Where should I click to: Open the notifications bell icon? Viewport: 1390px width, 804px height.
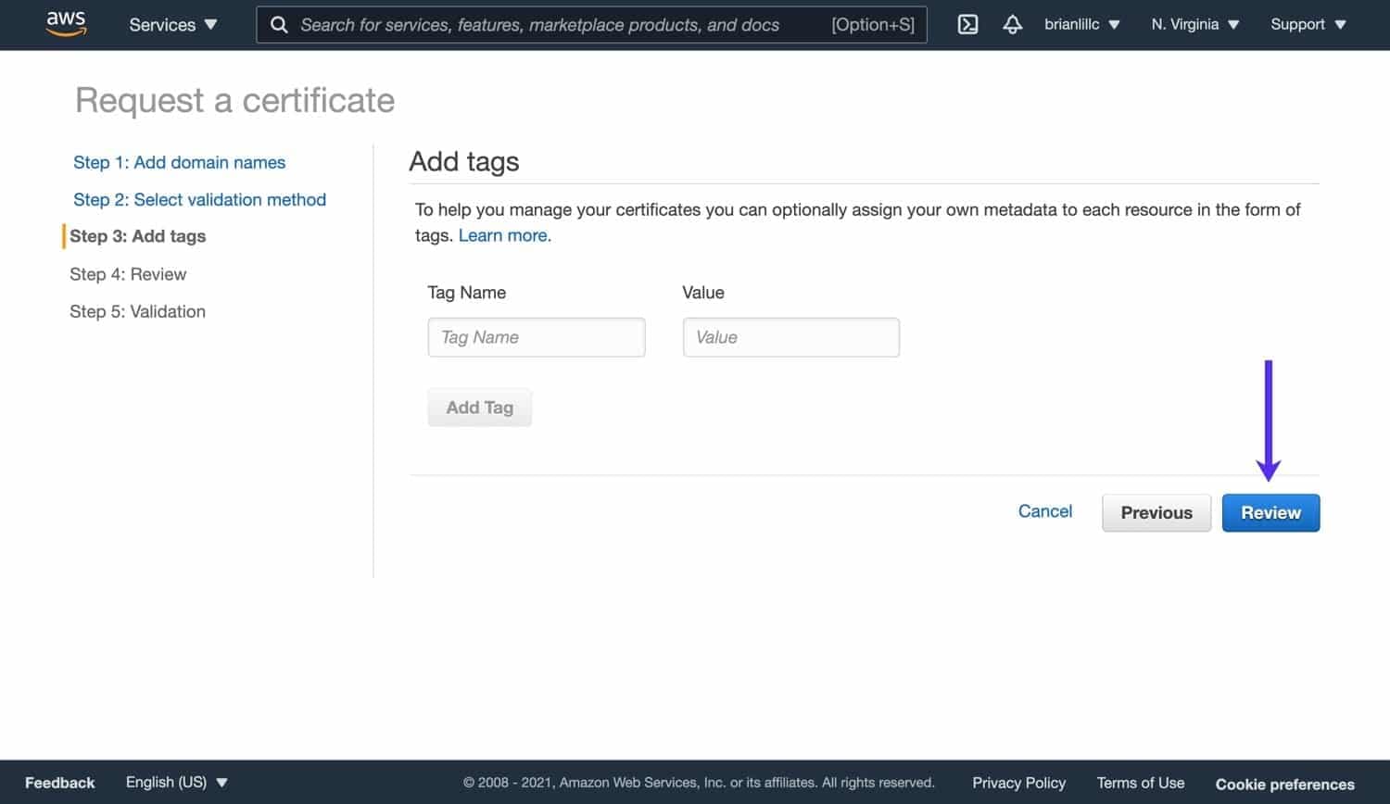pyautogui.click(x=1012, y=25)
